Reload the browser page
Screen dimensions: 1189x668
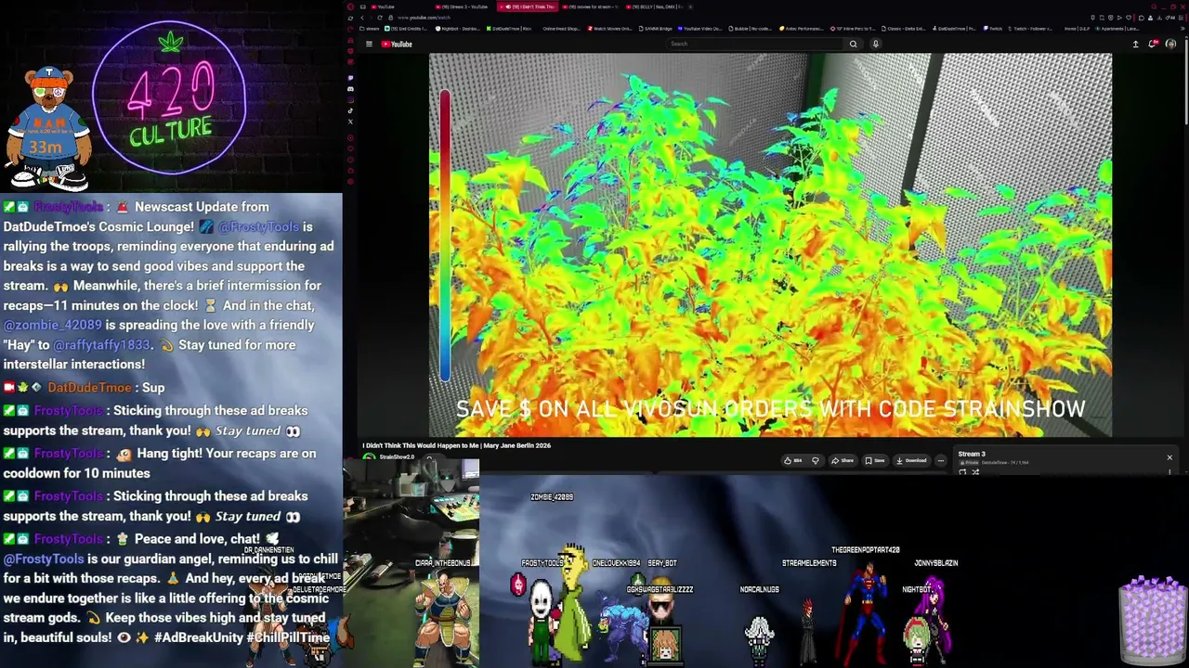[381, 18]
